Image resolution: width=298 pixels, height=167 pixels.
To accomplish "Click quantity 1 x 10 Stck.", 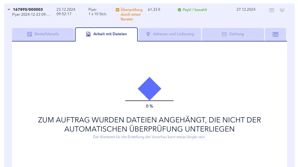I will (98, 14).
